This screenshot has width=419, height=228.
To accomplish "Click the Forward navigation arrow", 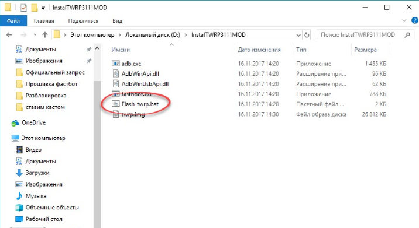I will click(23, 34).
